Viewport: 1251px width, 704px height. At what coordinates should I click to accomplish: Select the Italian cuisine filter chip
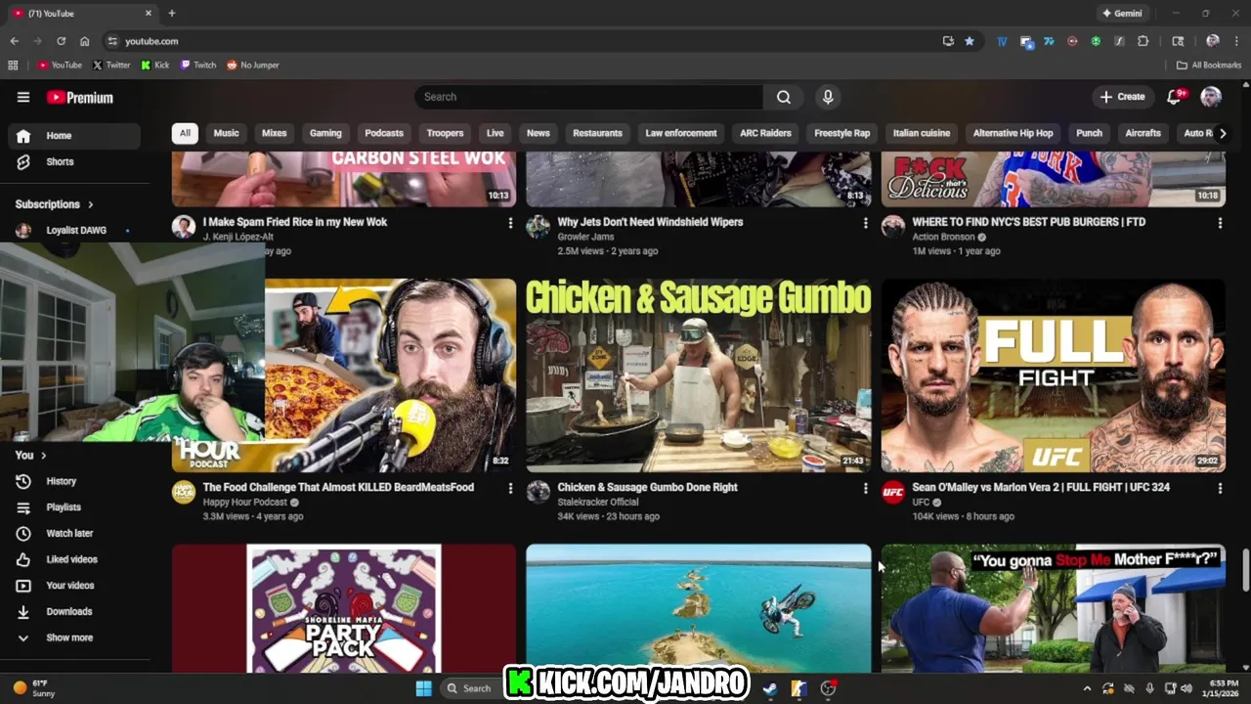point(922,134)
